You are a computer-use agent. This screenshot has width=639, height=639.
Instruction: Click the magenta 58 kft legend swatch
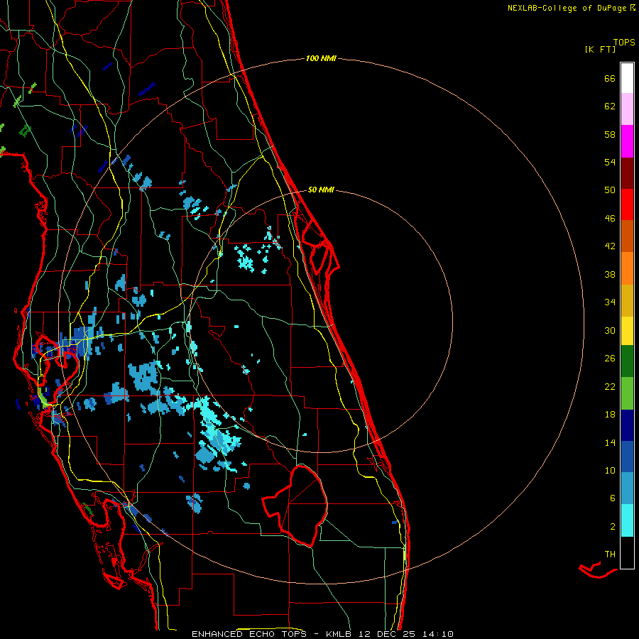[627, 141]
